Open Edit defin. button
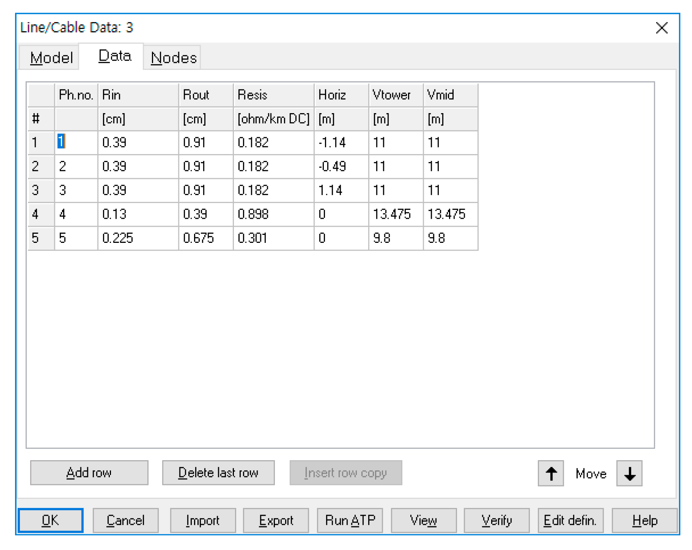Viewport: 692px width, 550px height. (570, 520)
